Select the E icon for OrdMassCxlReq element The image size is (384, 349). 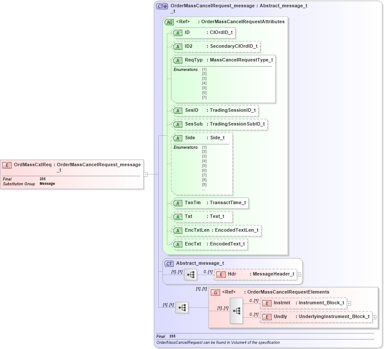(x=7, y=165)
